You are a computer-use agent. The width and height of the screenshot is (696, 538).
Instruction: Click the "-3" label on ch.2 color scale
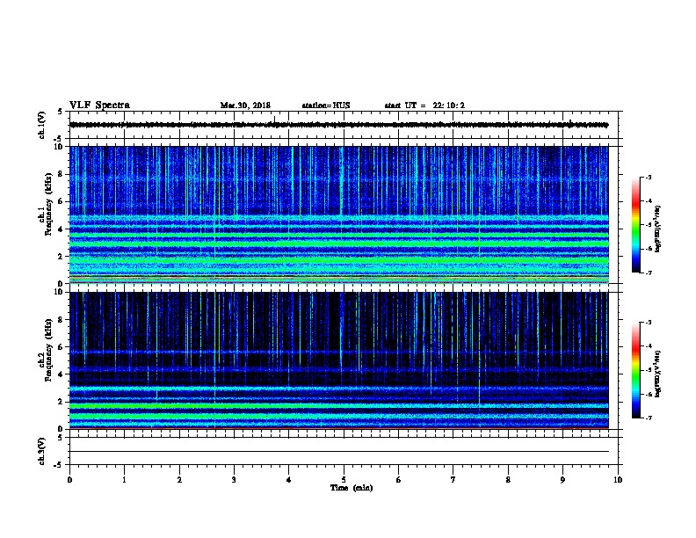coord(648,323)
